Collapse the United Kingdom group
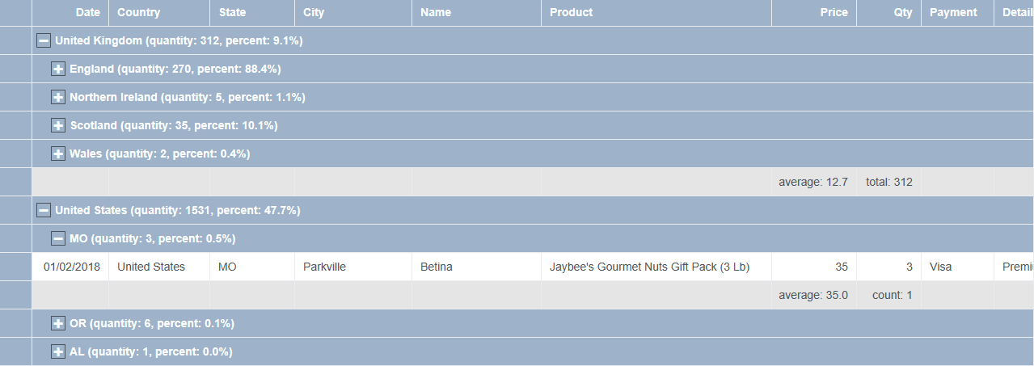 tap(44, 40)
